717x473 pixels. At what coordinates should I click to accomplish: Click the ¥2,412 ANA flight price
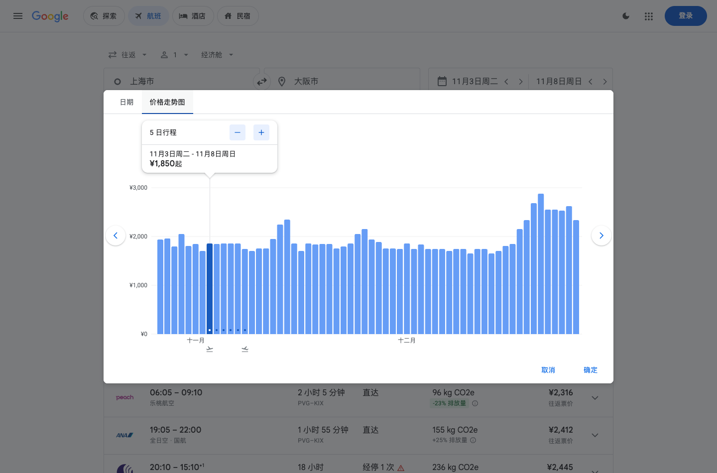(561, 430)
